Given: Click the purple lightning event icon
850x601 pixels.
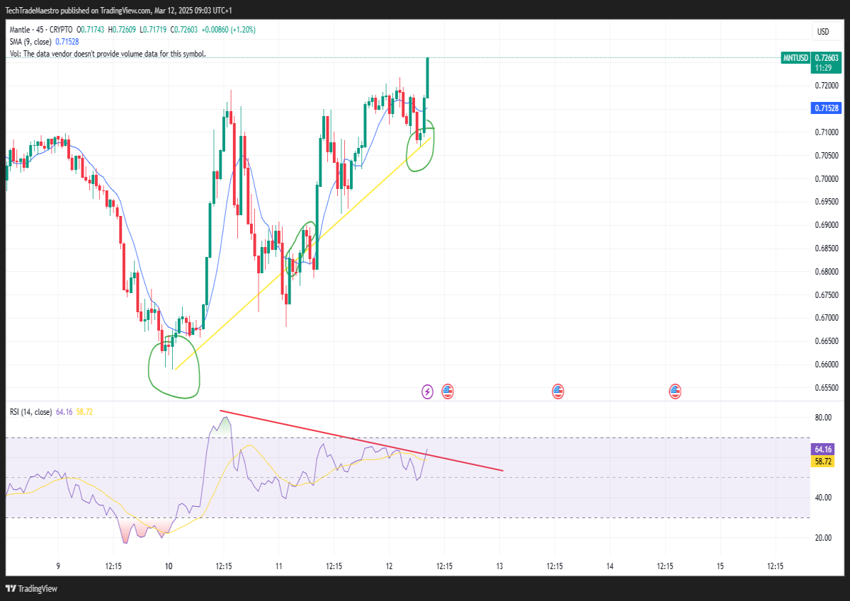Looking at the screenshot, I should tap(427, 391).
